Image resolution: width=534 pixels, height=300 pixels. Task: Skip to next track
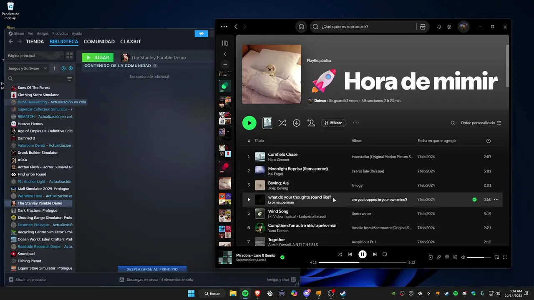click(375, 254)
